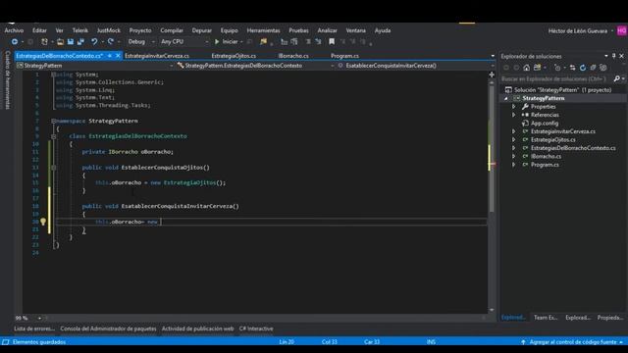Click Agregar al control de código fuente
Screen dimensions: 628x353
[573, 342]
